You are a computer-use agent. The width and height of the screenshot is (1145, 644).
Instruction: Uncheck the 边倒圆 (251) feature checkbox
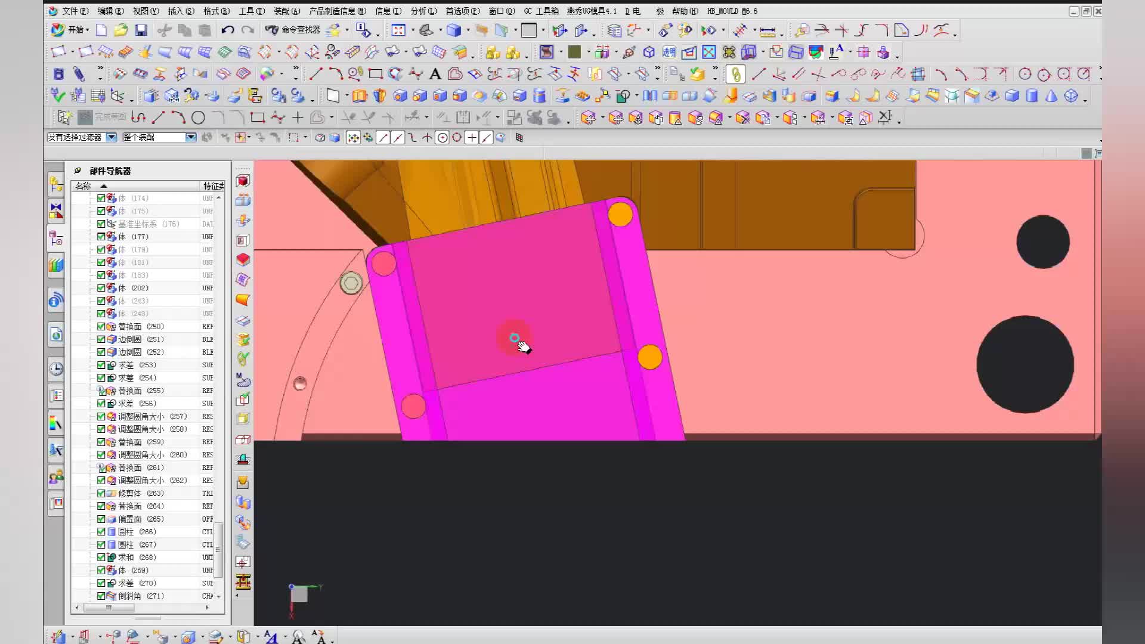coord(101,339)
